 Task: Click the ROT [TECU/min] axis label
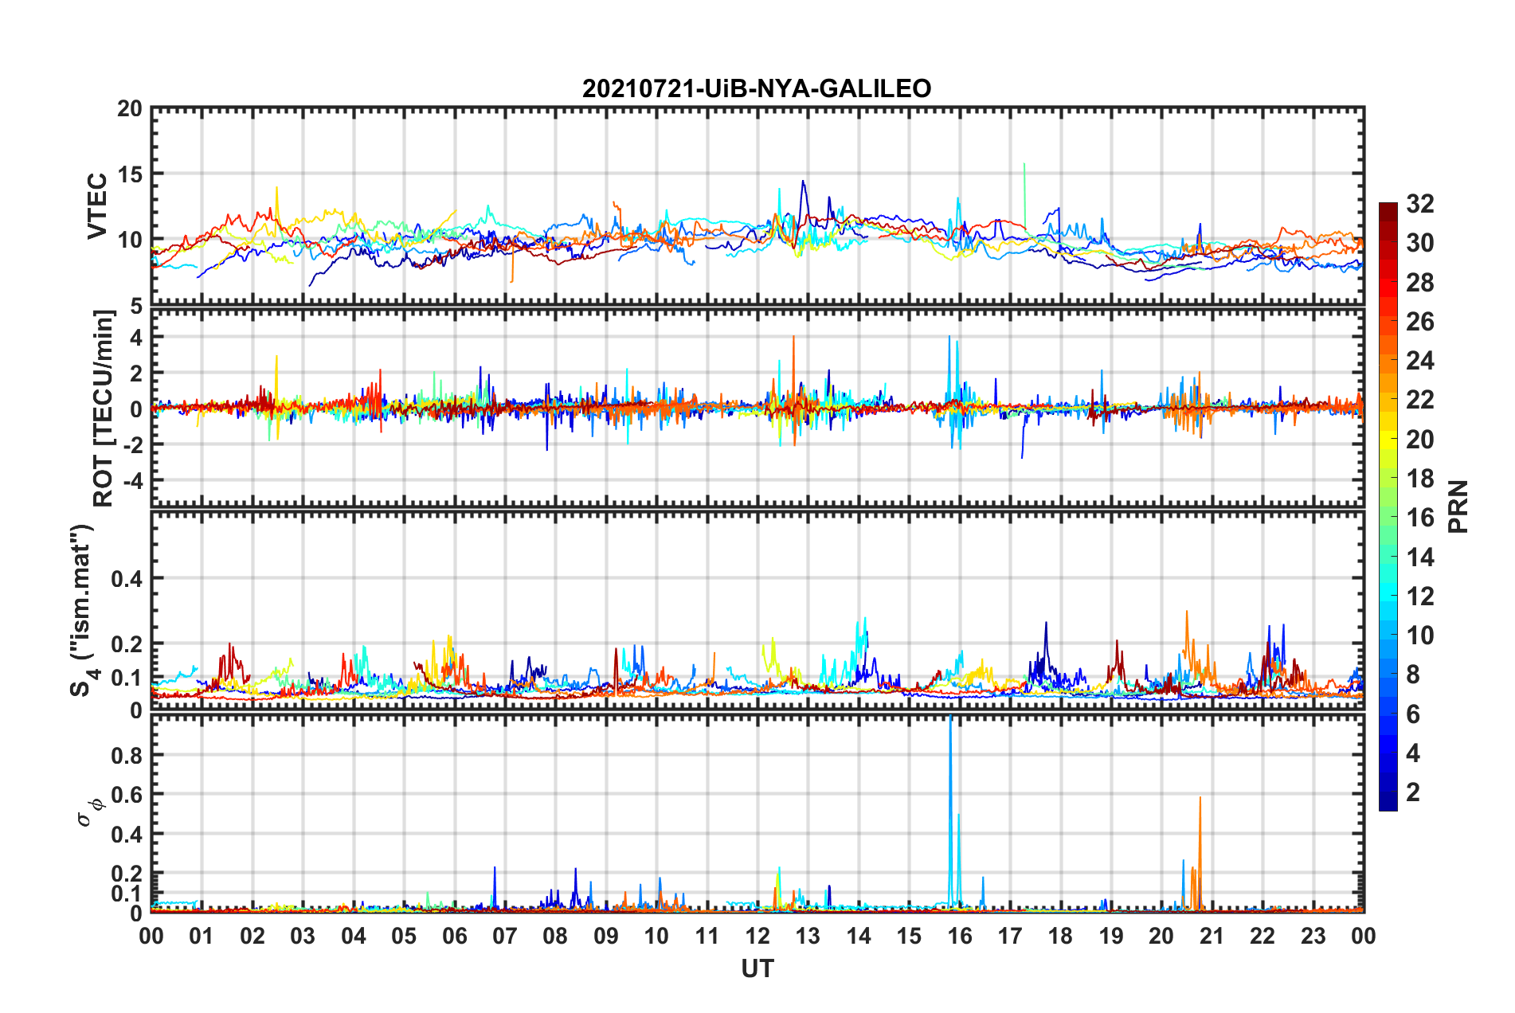[104, 408]
